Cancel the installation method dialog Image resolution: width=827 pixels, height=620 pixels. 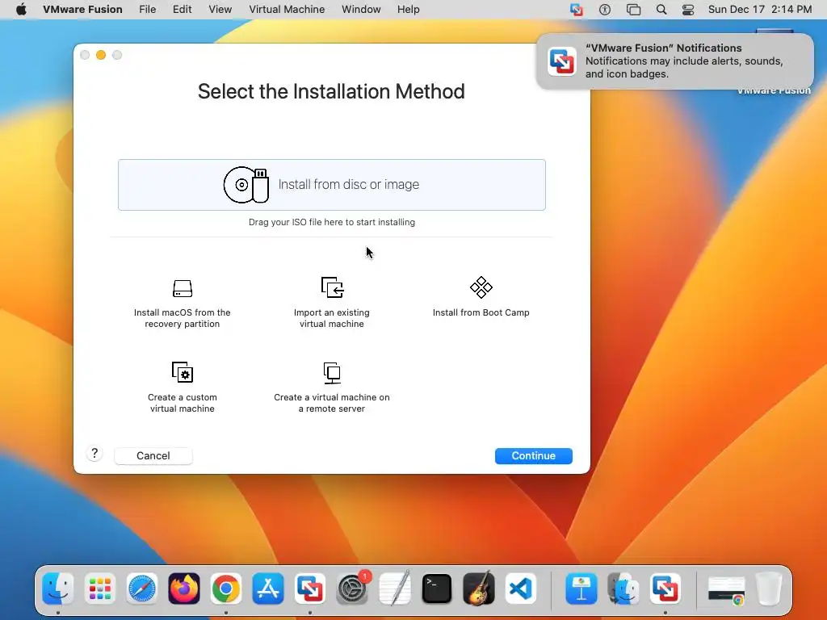[153, 456]
